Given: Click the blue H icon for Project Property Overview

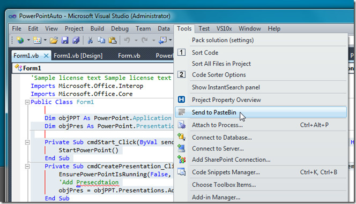Looking at the screenshot, I should click(x=181, y=100).
